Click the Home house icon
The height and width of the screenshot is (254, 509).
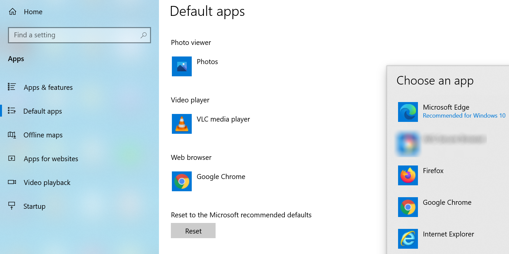pyautogui.click(x=12, y=11)
